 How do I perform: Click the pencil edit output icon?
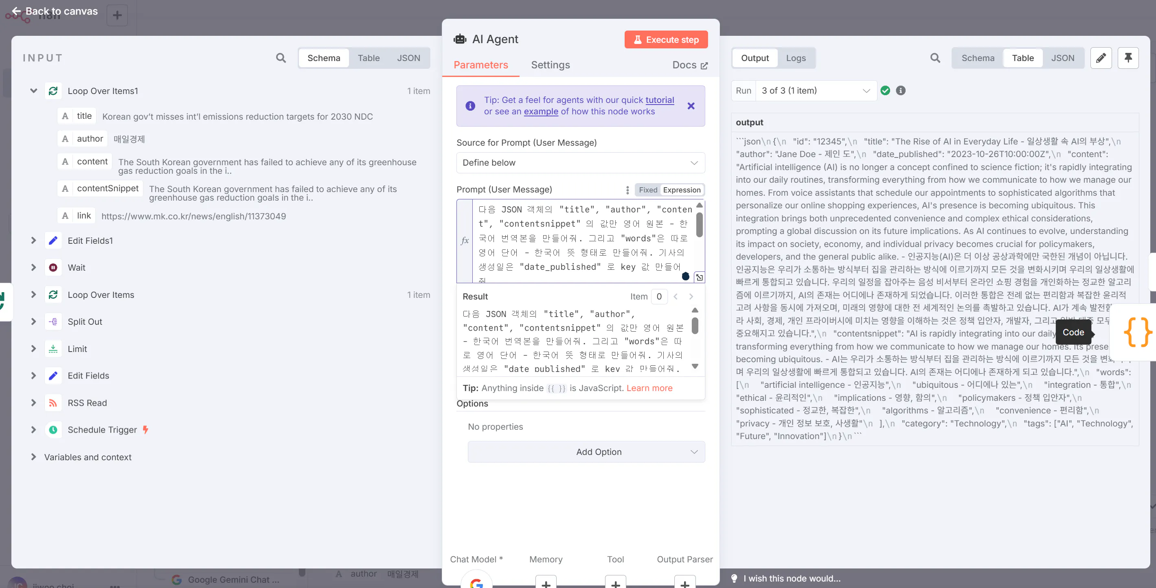tap(1101, 58)
